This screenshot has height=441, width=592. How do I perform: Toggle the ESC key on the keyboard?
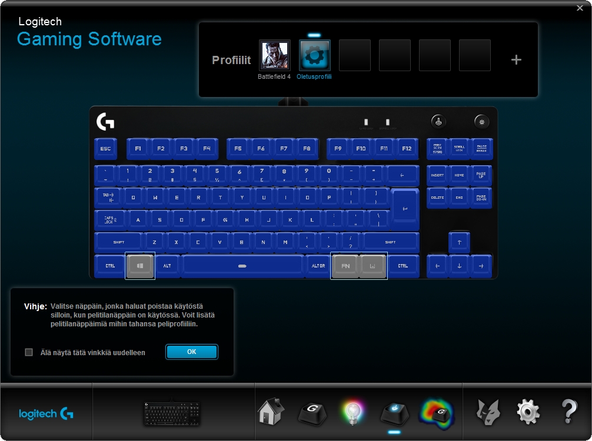pos(106,149)
